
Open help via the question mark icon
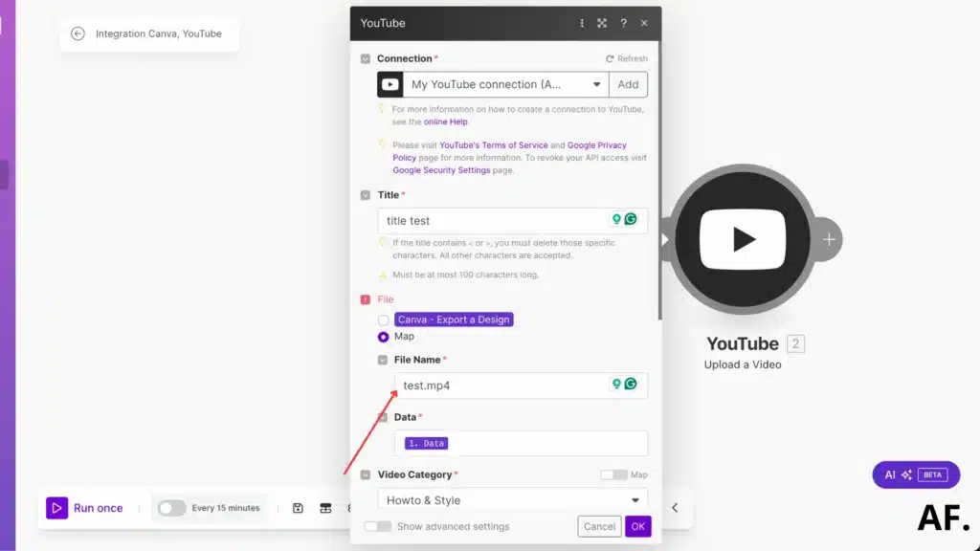pos(623,23)
